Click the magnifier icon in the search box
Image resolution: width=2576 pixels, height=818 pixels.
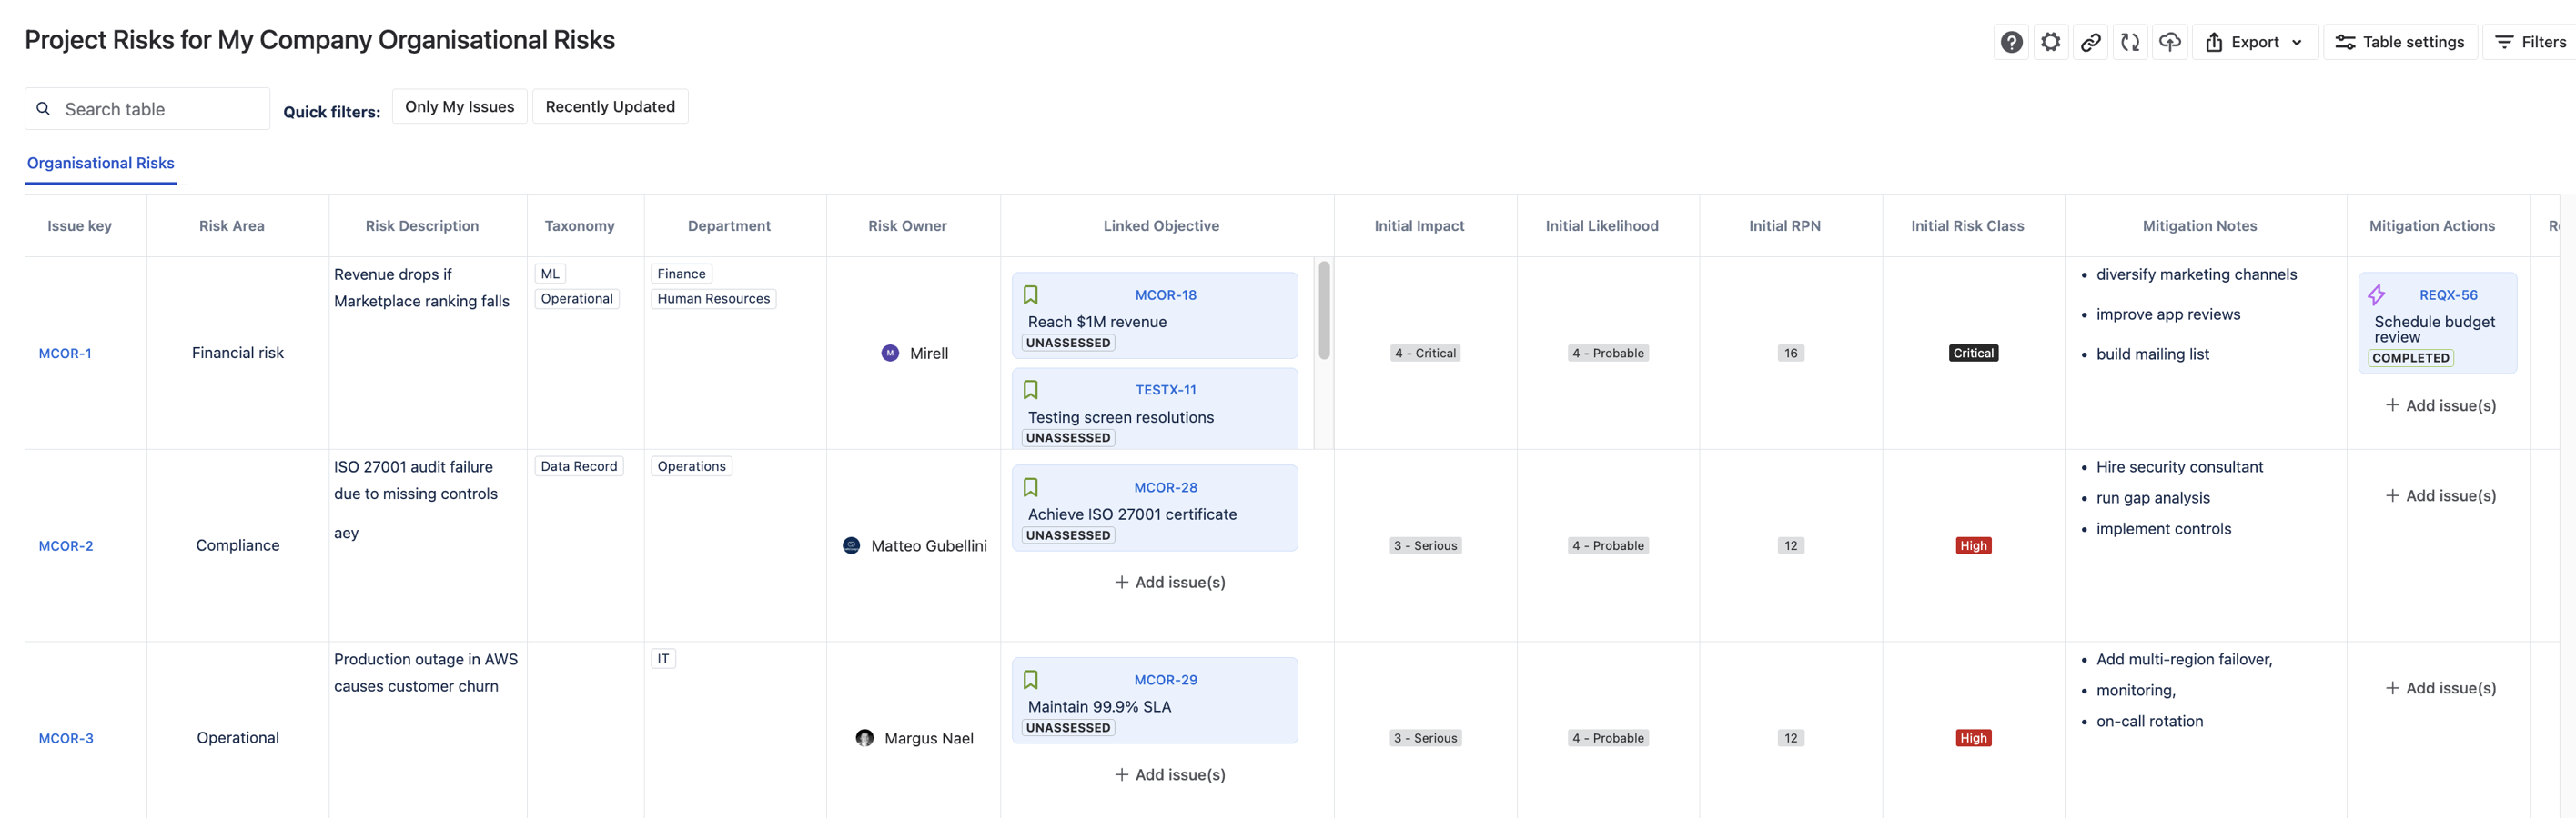[x=43, y=109]
